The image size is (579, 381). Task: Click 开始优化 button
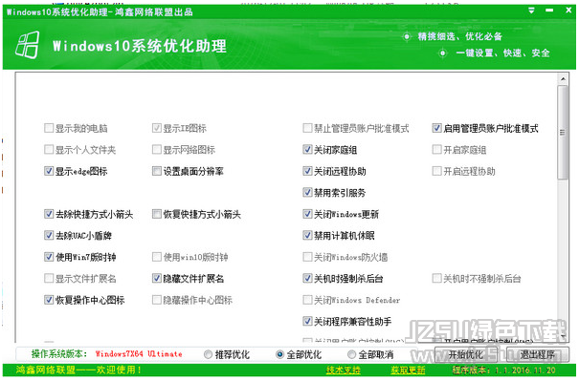465,354
